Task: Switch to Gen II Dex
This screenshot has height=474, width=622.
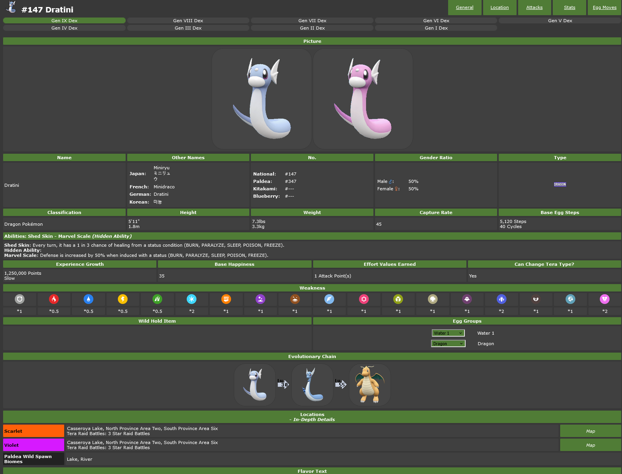Action: pyautogui.click(x=312, y=28)
